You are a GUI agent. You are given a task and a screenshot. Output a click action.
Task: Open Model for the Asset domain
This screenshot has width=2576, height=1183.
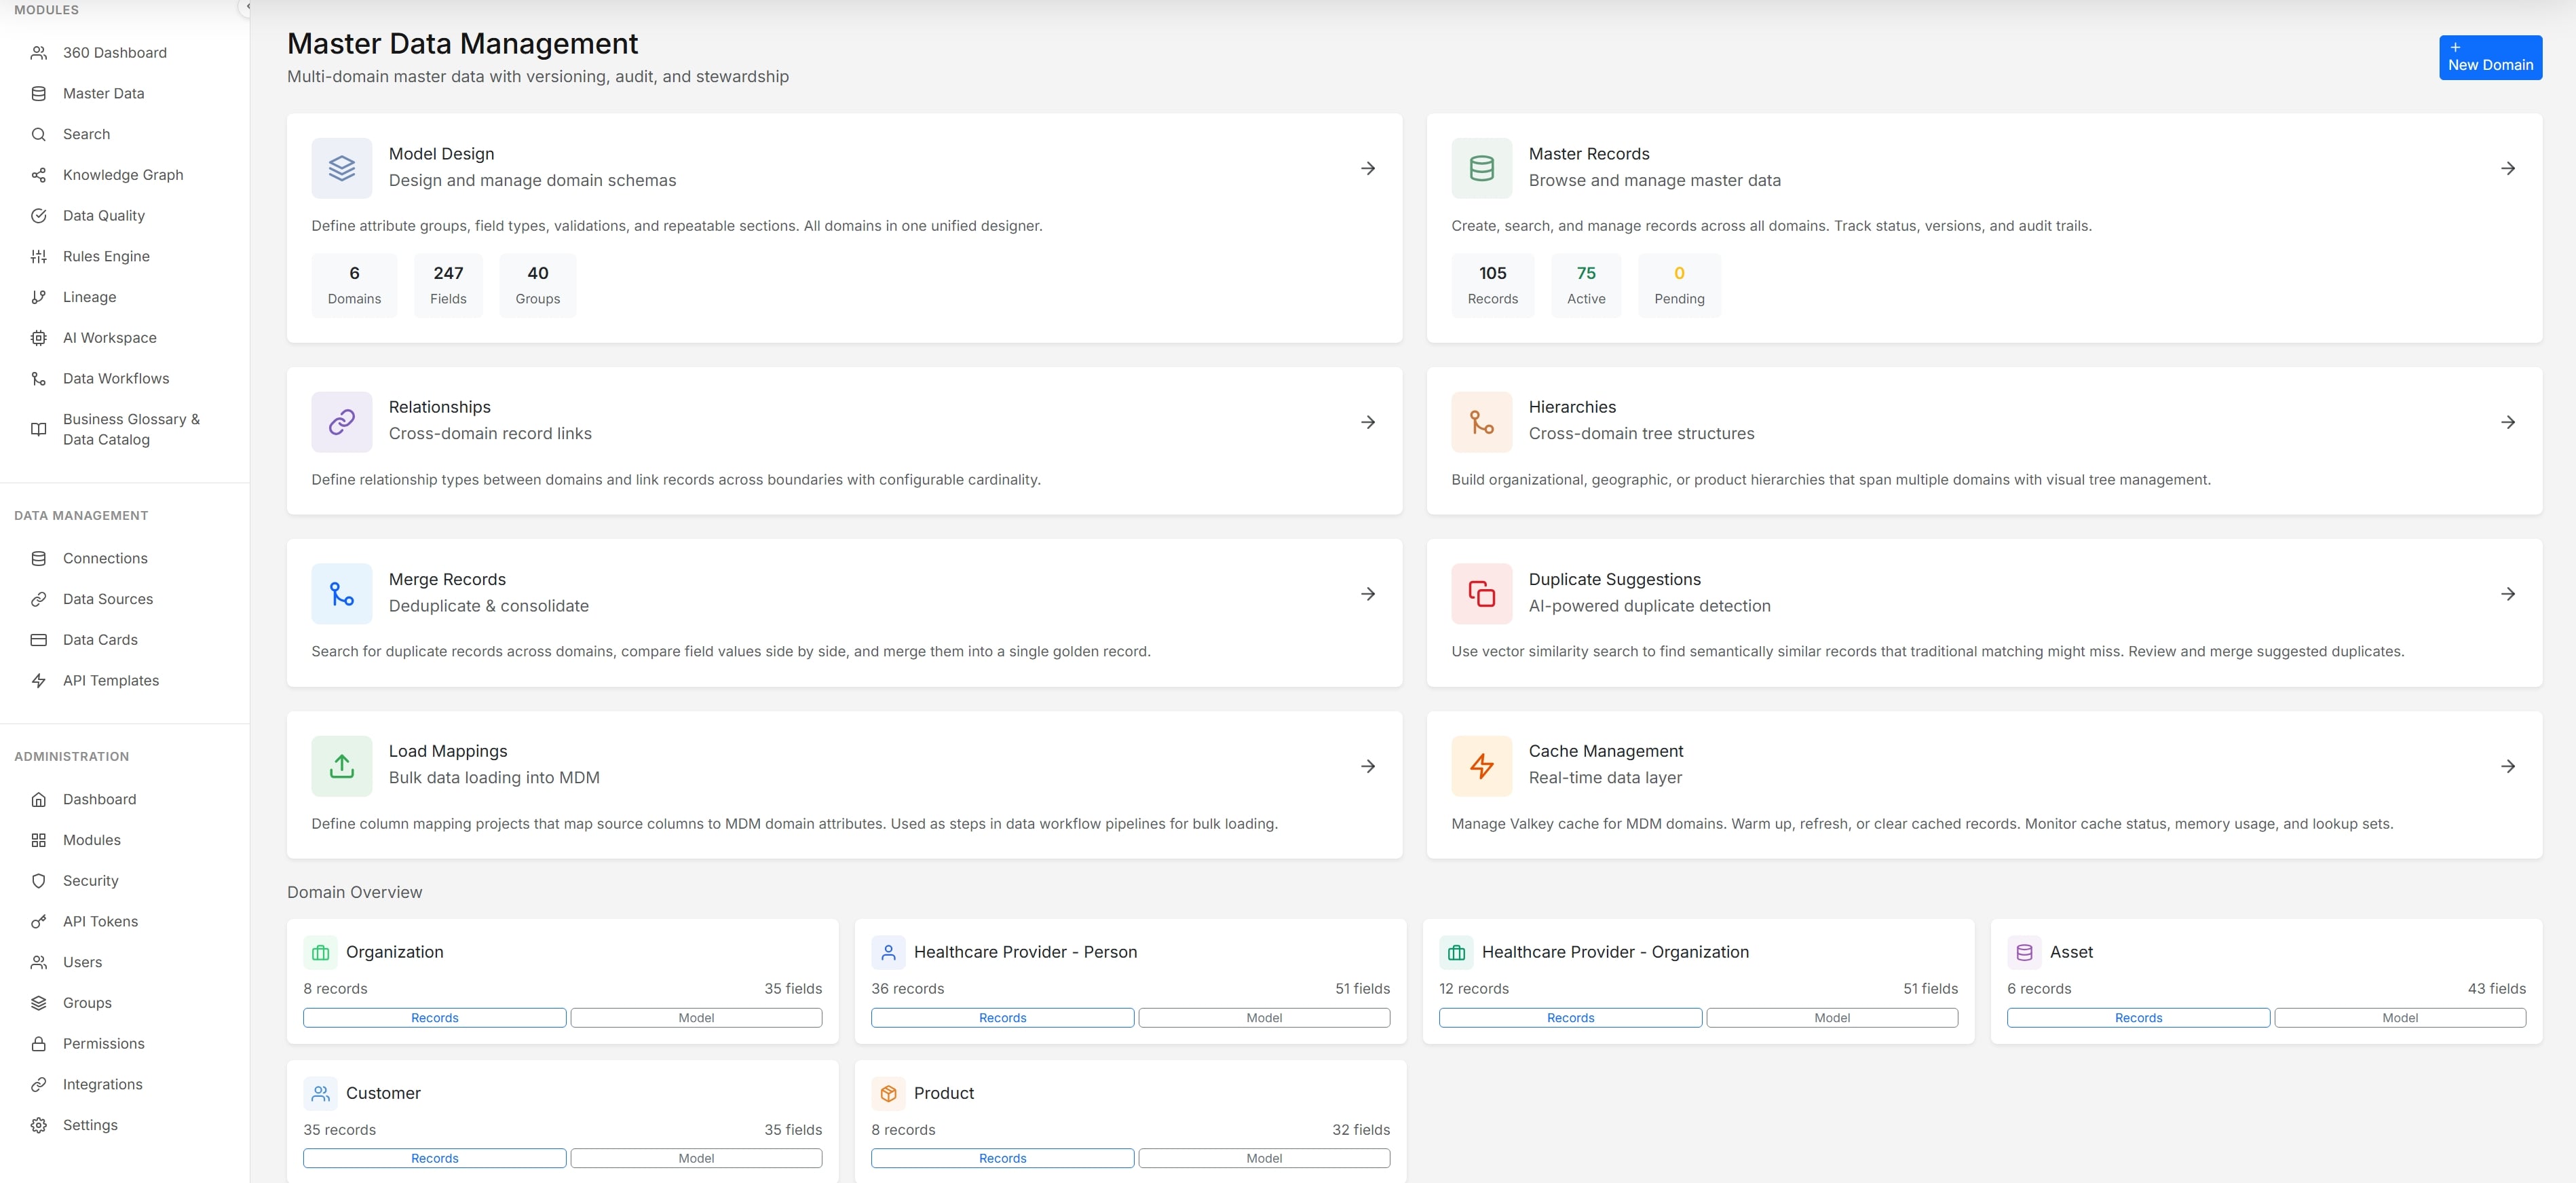[x=2399, y=1017]
